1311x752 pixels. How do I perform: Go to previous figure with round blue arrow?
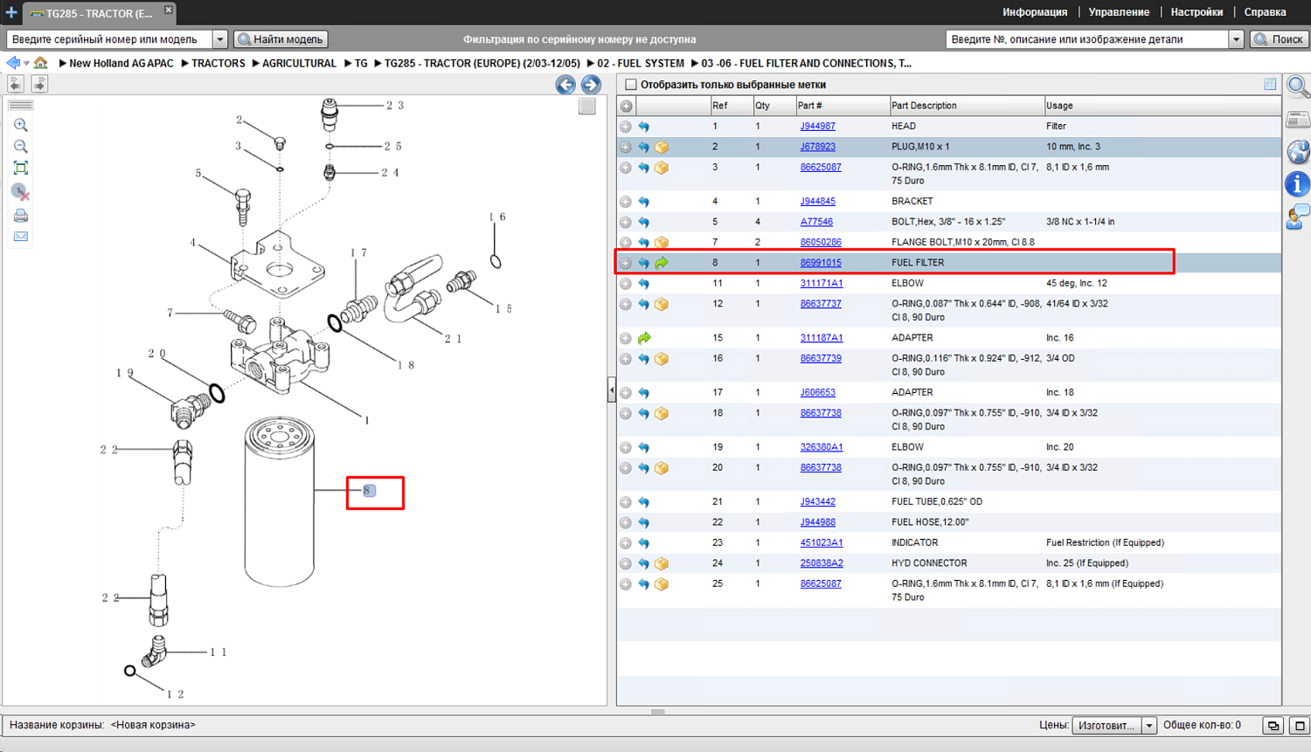(x=565, y=85)
